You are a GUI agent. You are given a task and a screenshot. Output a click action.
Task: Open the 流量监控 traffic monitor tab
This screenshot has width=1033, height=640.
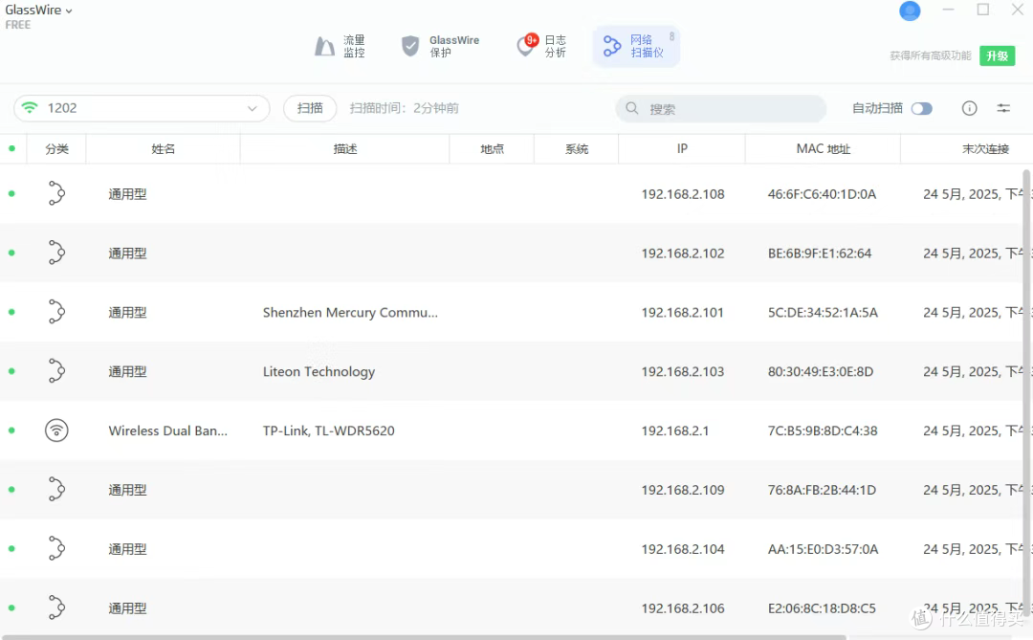(340, 46)
